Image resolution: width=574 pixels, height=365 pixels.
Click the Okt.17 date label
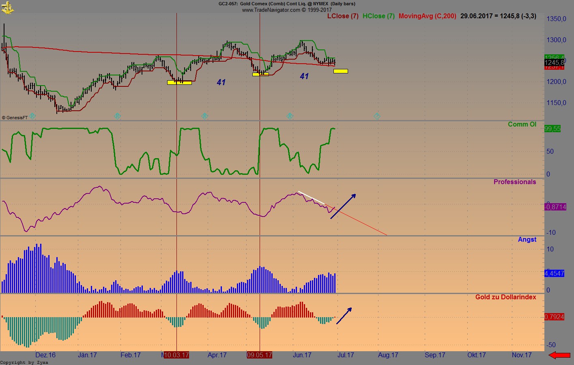click(x=477, y=355)
